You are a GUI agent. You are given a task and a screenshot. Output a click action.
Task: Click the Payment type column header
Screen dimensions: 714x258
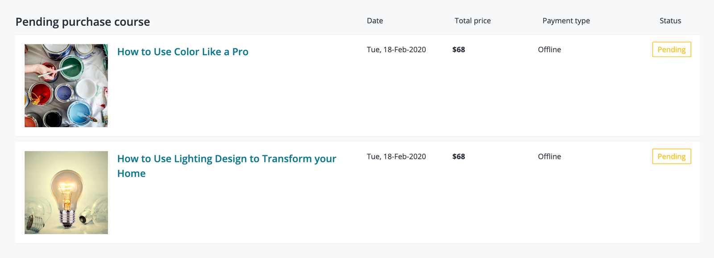pos(566,21)
